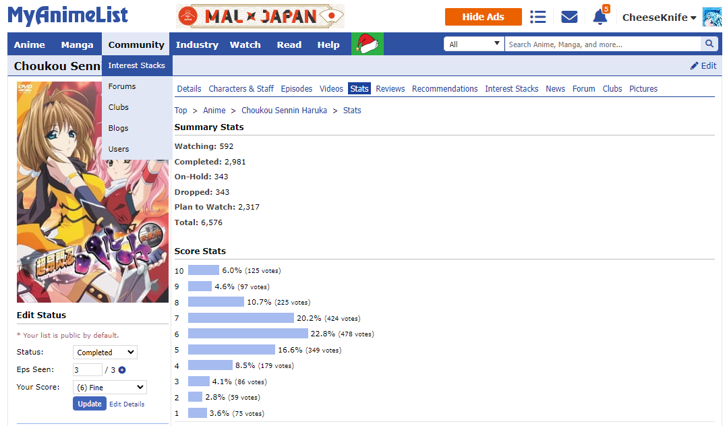
Task: Open notifications bell with 5 badge
Action: click(x=600, y=17)
